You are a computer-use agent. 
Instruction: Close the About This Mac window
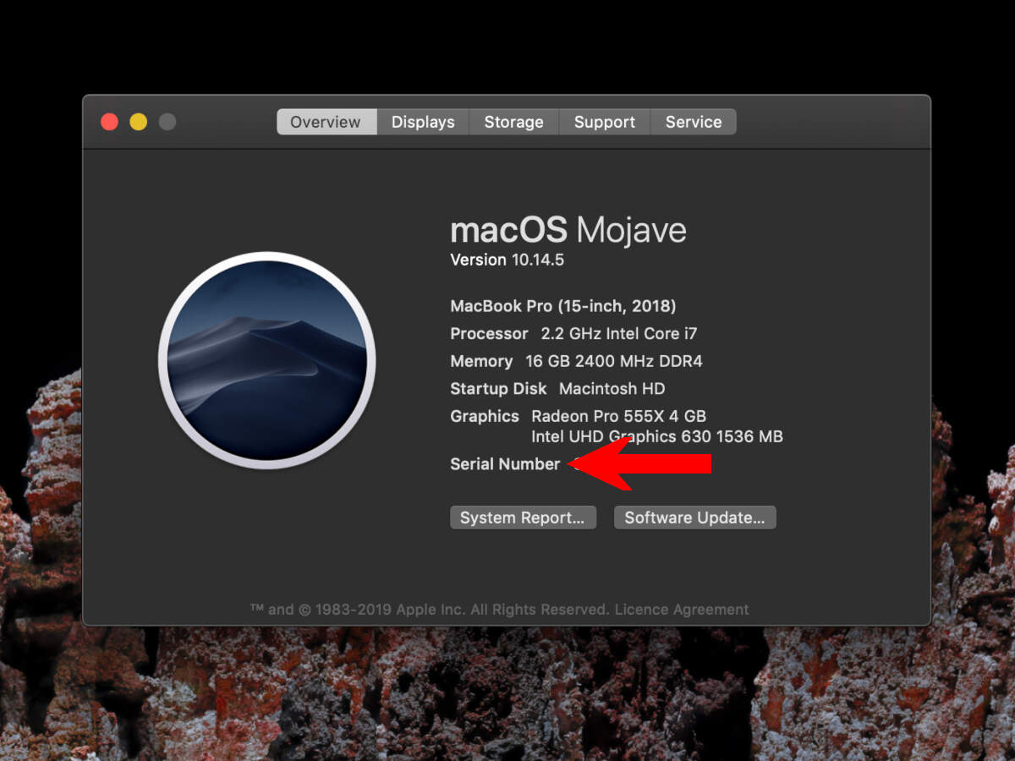109,122
